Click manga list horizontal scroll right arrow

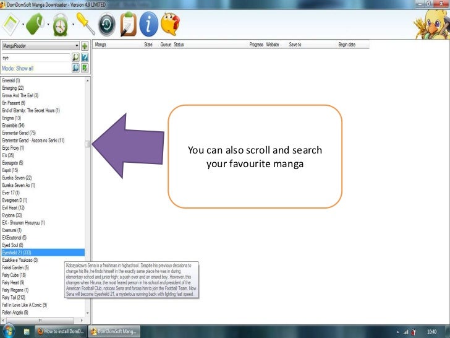click(x=82, y=320)
